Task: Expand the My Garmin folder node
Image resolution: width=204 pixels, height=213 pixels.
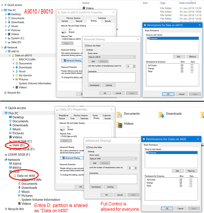Action: coord(13,75)
